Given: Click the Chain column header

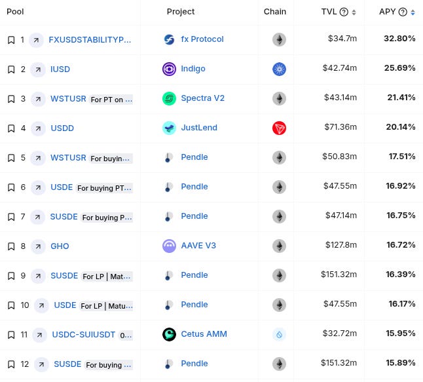Looking at the screenshot, I should 275,12.
